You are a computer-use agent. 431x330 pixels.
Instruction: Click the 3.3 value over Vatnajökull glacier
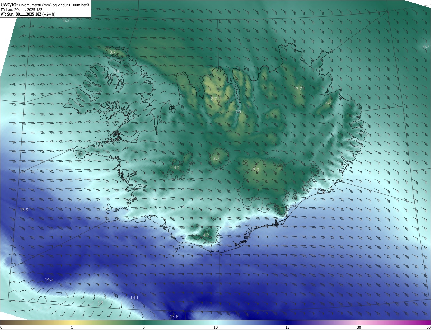[256, 170]
